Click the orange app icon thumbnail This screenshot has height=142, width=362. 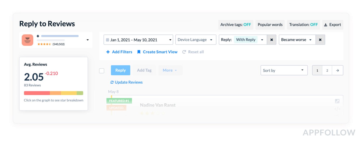[27, 40]
